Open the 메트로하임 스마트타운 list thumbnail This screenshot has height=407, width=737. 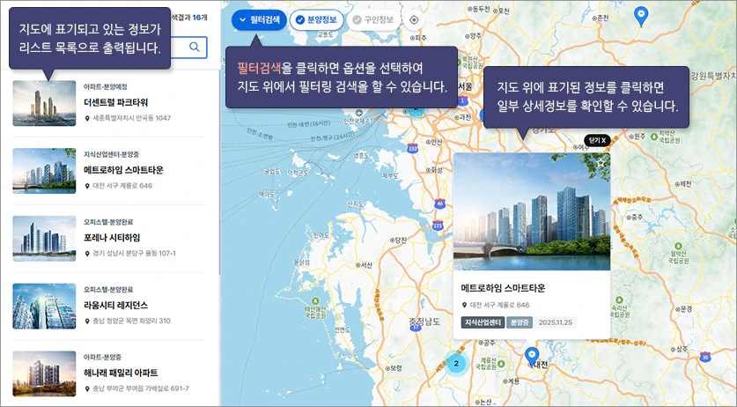pyautogui.click(x=44, y=171)
